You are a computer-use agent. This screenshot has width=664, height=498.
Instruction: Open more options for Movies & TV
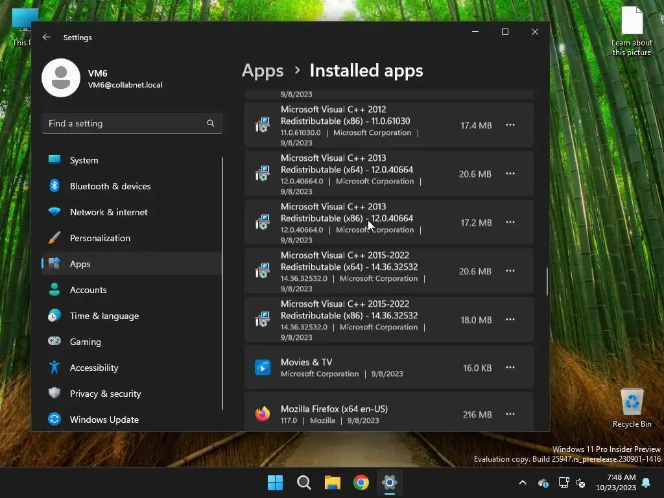click(510, 368)
